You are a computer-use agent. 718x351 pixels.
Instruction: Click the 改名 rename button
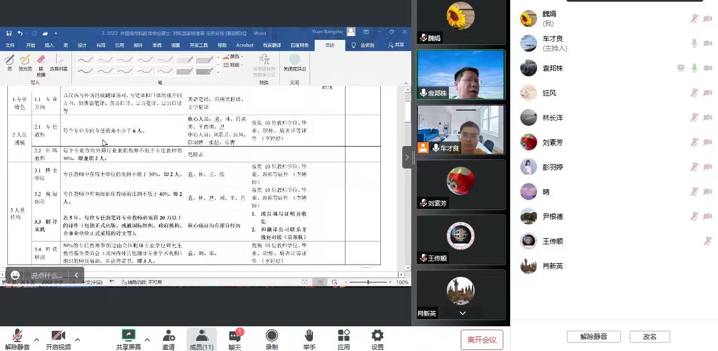pyautogui.click(x=649, y=336)
